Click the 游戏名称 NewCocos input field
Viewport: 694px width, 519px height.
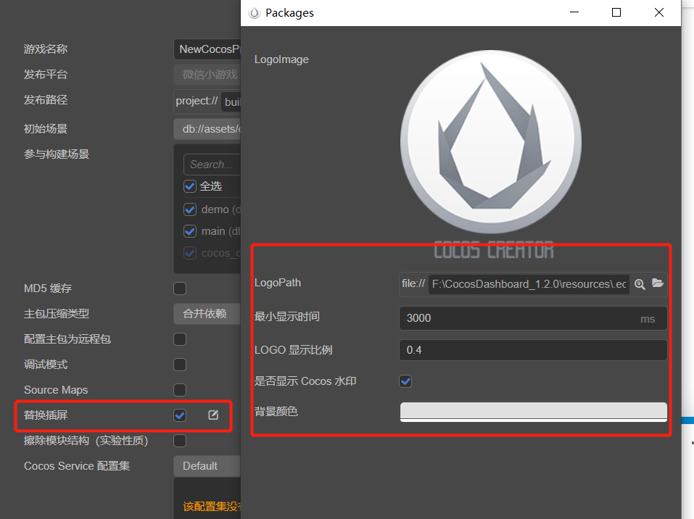(x=207, y=49)
